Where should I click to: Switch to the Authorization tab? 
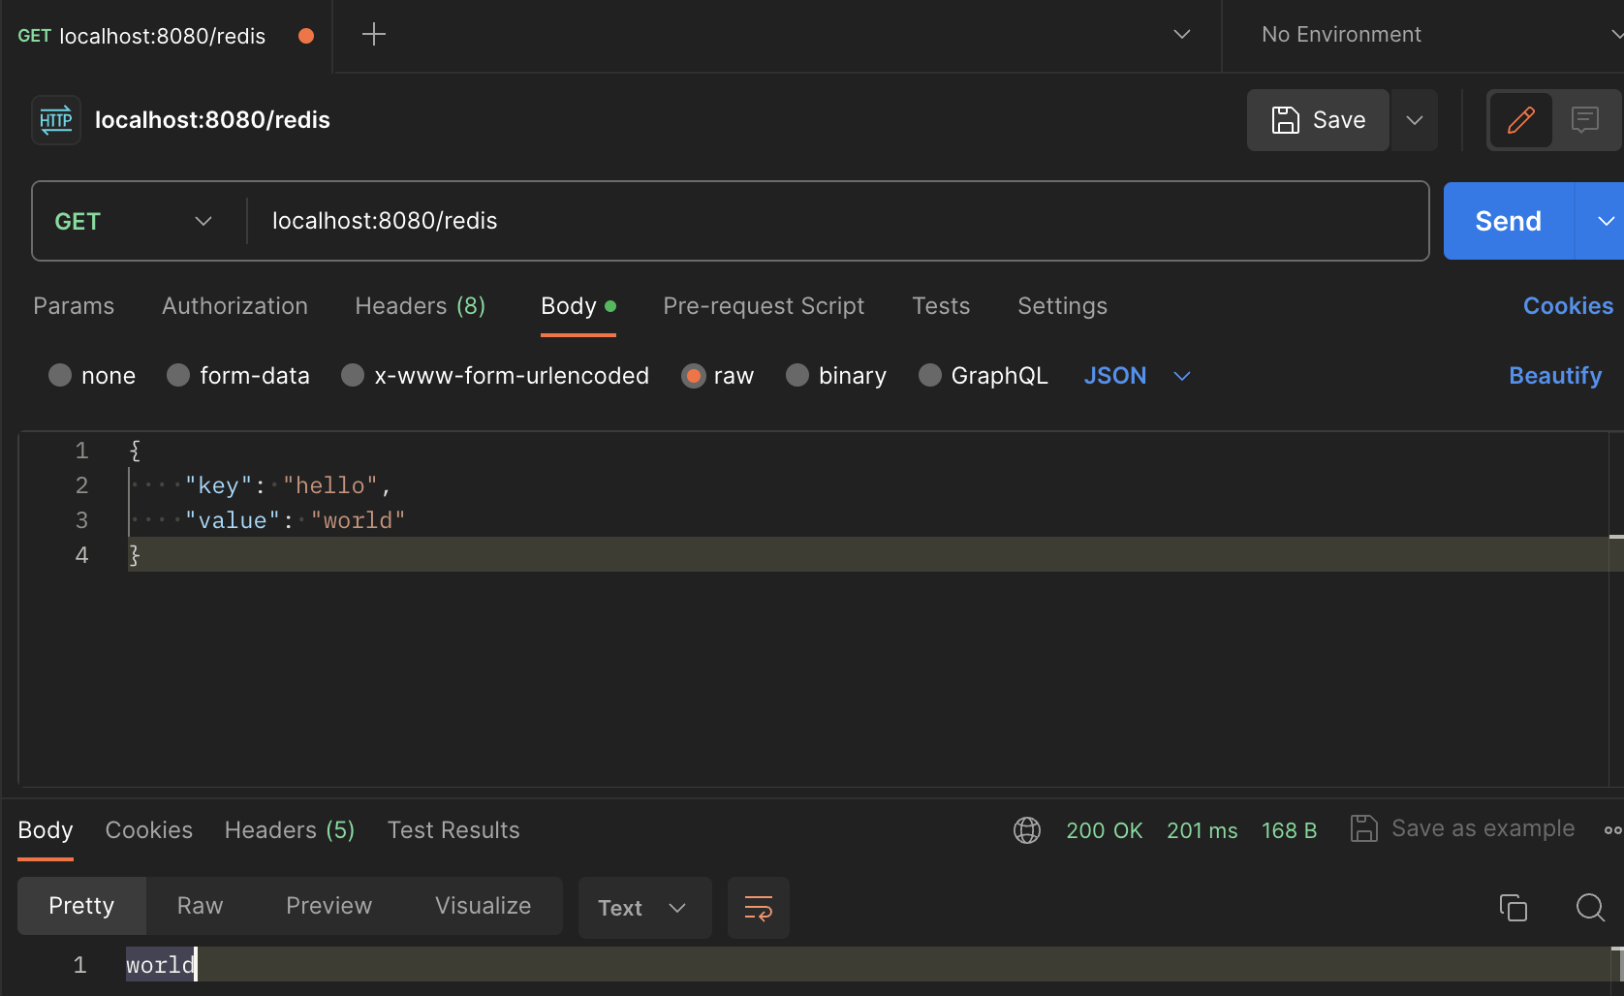point(234,306)
